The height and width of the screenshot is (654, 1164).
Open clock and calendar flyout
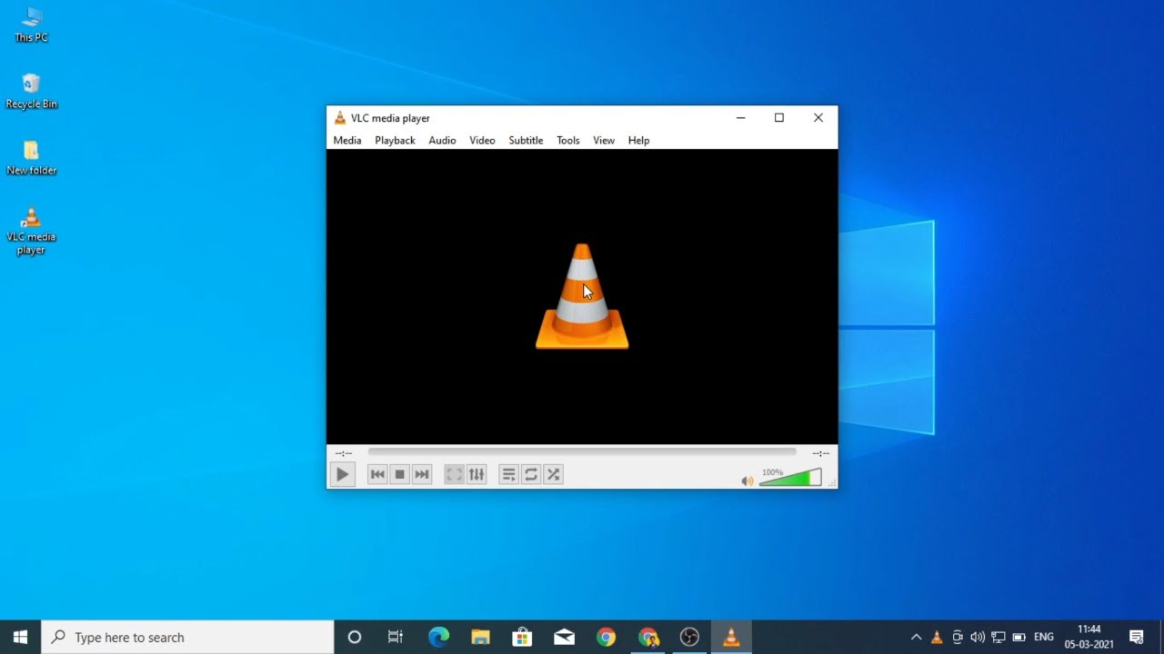click(x=1089, y=637)
